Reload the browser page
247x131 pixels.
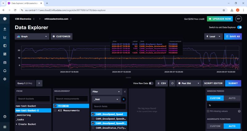(15, 10)
